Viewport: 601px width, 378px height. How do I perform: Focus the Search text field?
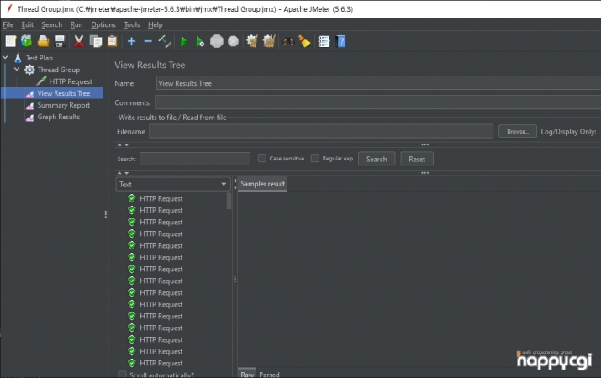195,159
